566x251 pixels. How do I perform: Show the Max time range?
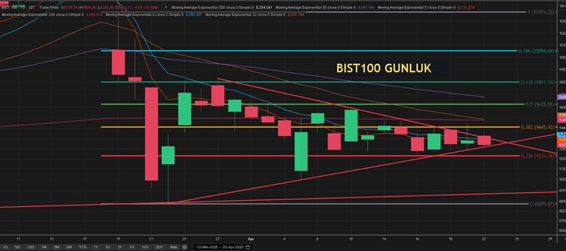coord(173,247)
